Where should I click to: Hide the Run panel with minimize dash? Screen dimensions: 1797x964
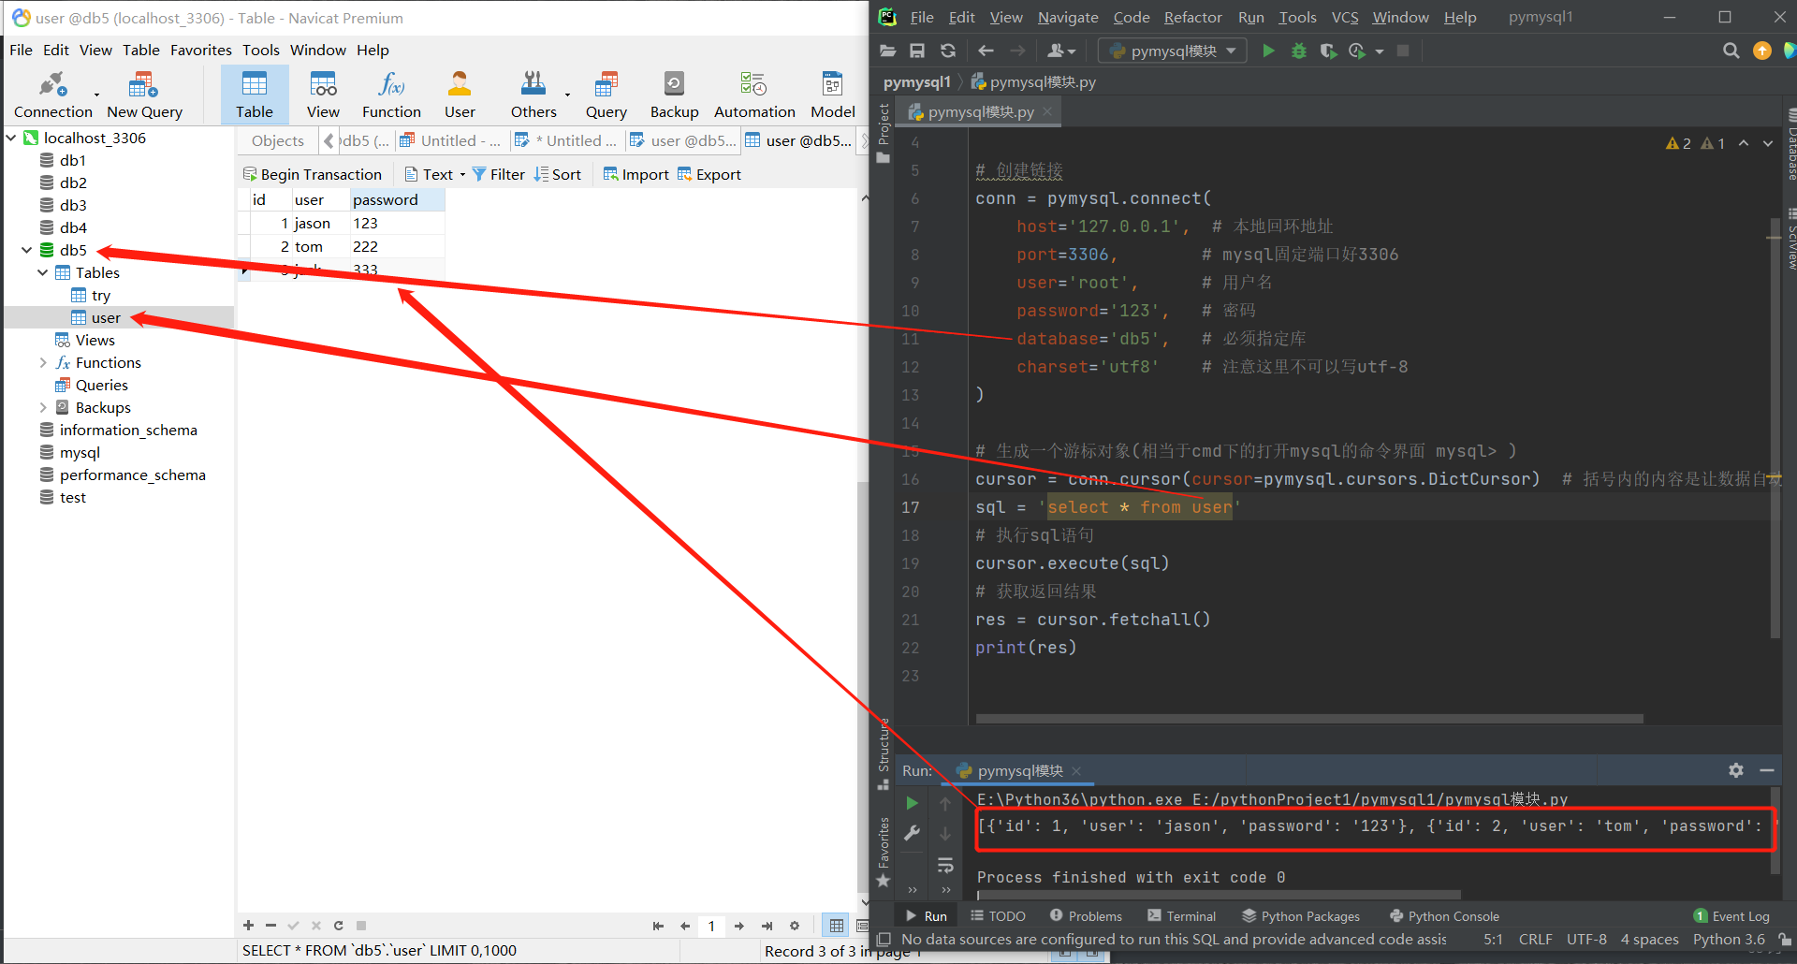click(x=1767, y=770)
